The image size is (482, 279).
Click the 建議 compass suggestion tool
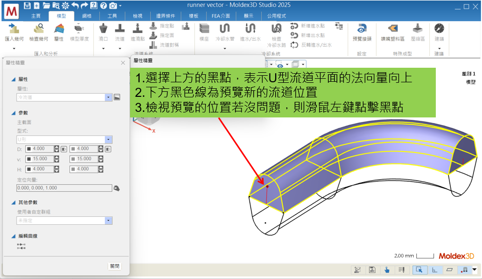tap(439, 32)
